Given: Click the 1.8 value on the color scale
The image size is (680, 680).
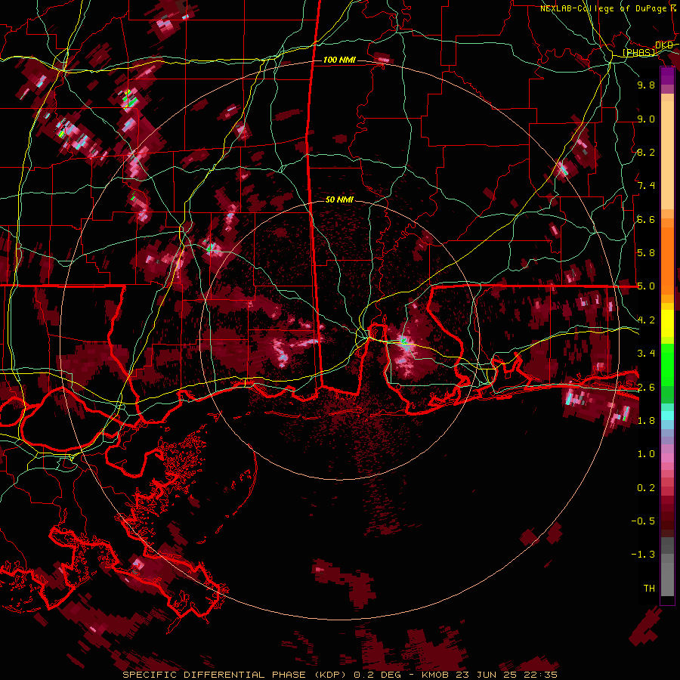Looking at the screenshot, I should tap(646, 421).
